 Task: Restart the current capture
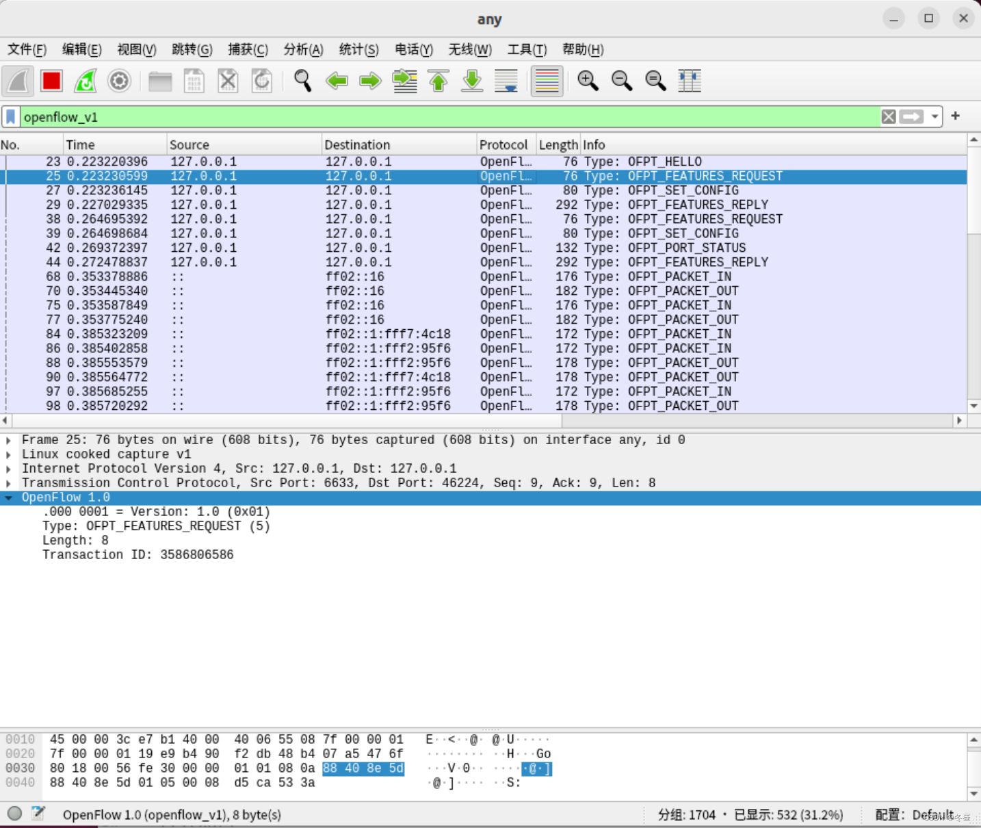click(x=86, y=81)
